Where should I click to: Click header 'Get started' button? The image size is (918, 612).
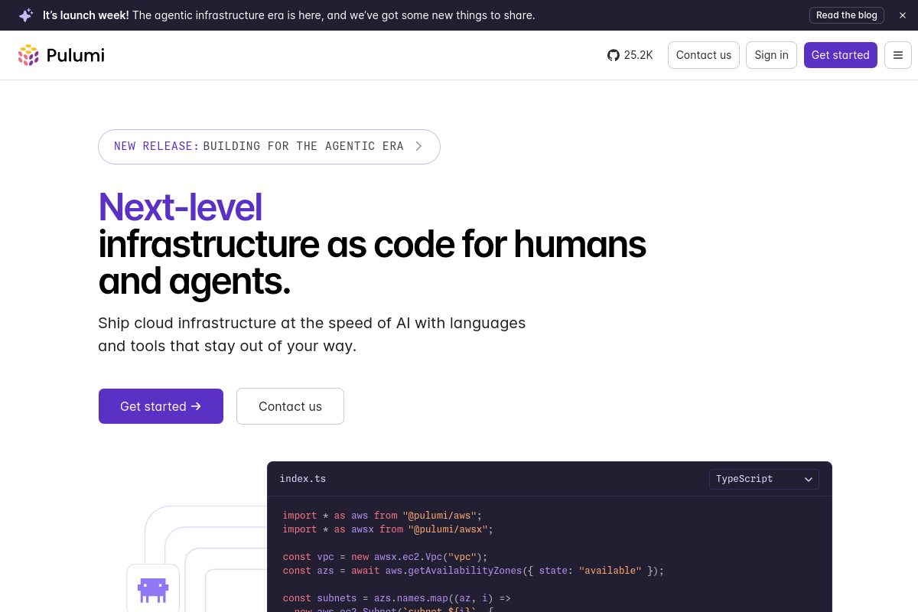[x=840, y=55]
